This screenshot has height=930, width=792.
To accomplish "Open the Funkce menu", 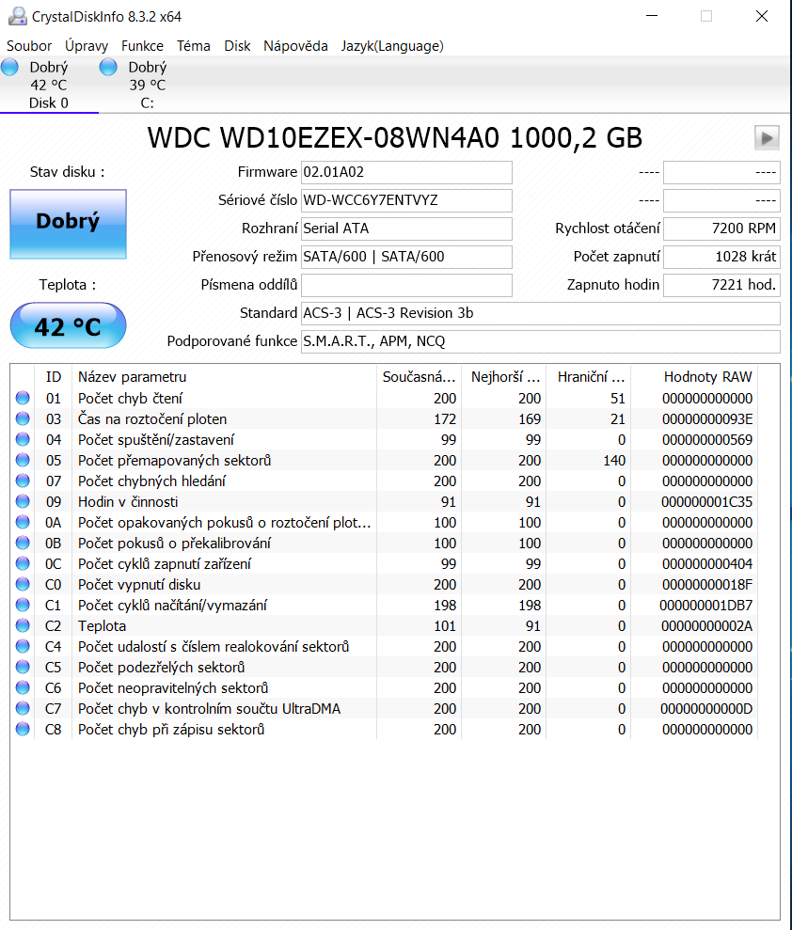I will [x=142, y=46].
